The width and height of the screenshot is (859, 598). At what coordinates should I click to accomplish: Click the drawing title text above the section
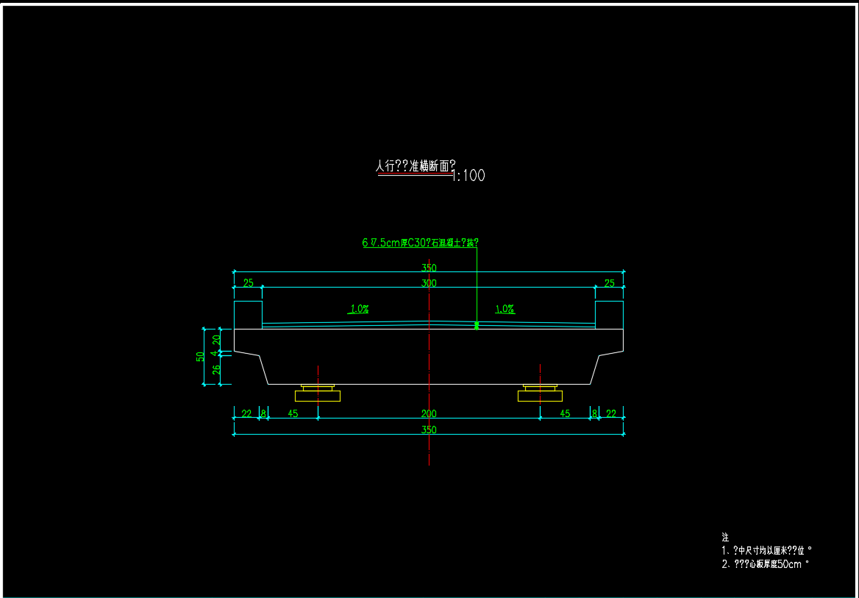coord(415,166)
